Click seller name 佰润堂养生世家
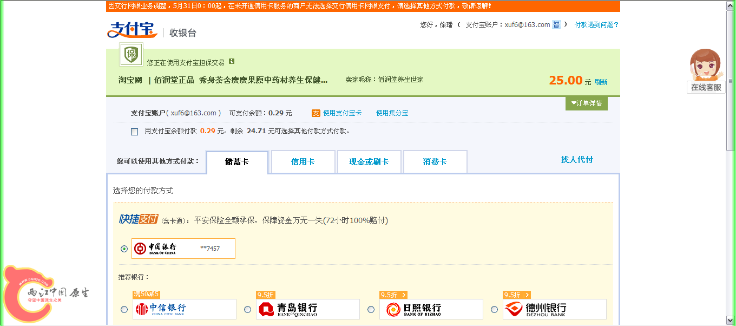 point(400,80)
